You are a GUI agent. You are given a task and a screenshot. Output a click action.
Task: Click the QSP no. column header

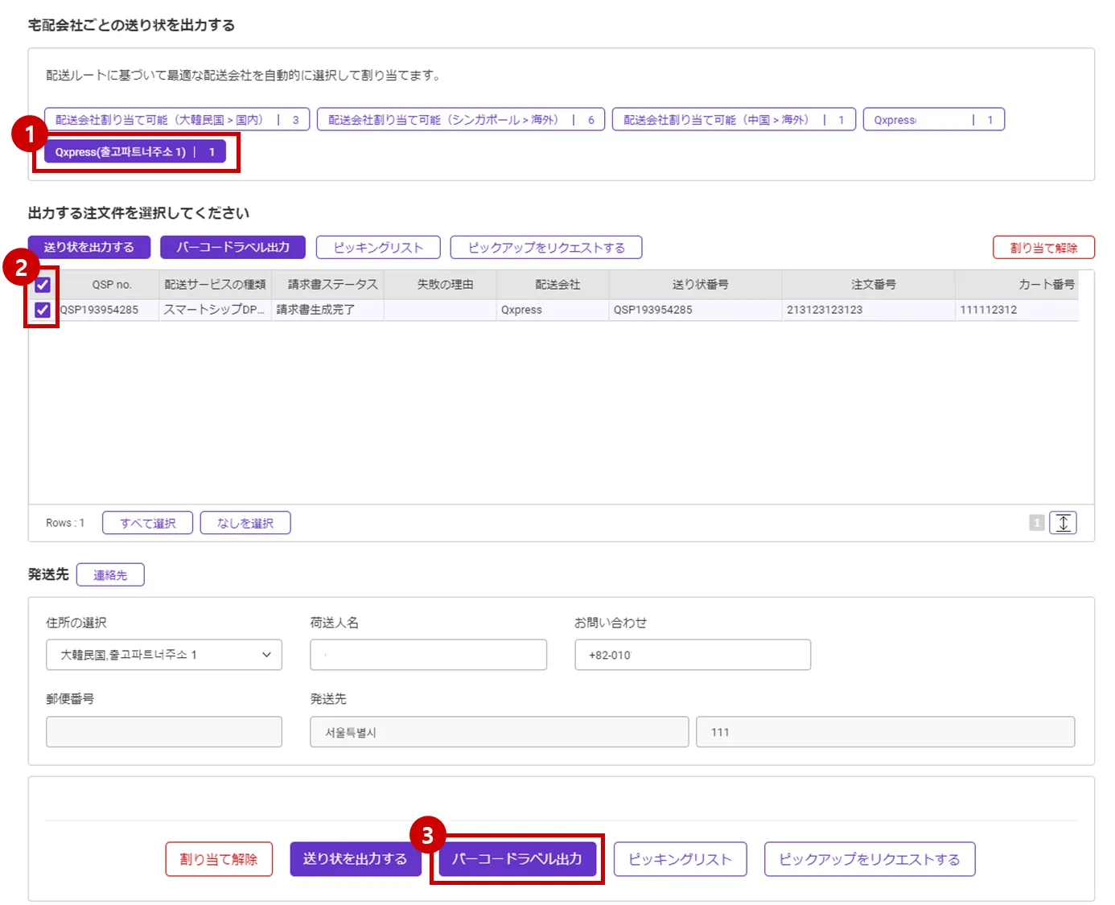pos(112,285)
